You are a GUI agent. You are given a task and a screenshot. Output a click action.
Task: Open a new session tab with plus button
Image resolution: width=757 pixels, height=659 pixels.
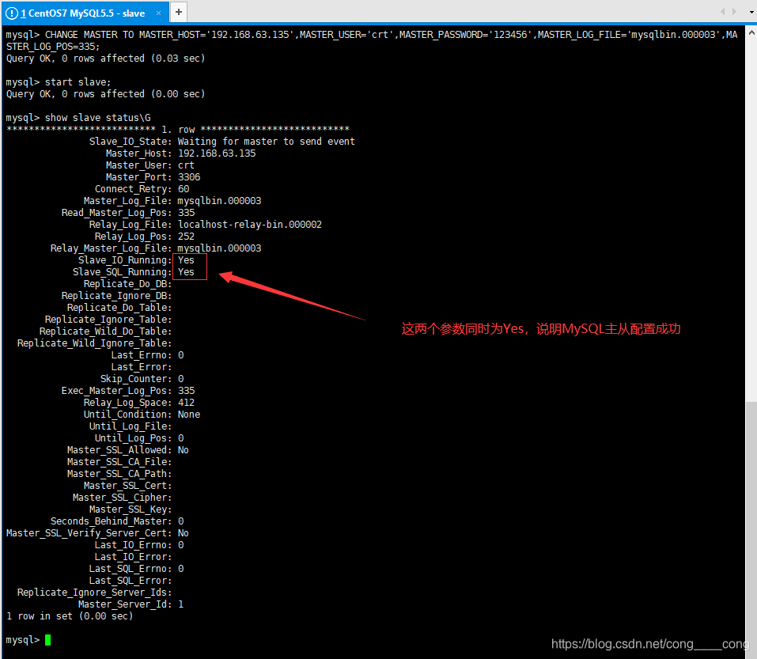tap(179, 12)
